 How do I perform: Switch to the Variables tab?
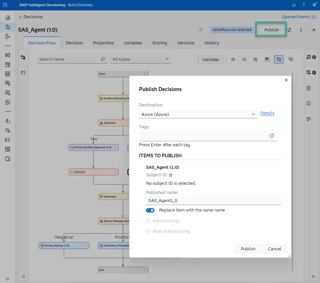133,43
